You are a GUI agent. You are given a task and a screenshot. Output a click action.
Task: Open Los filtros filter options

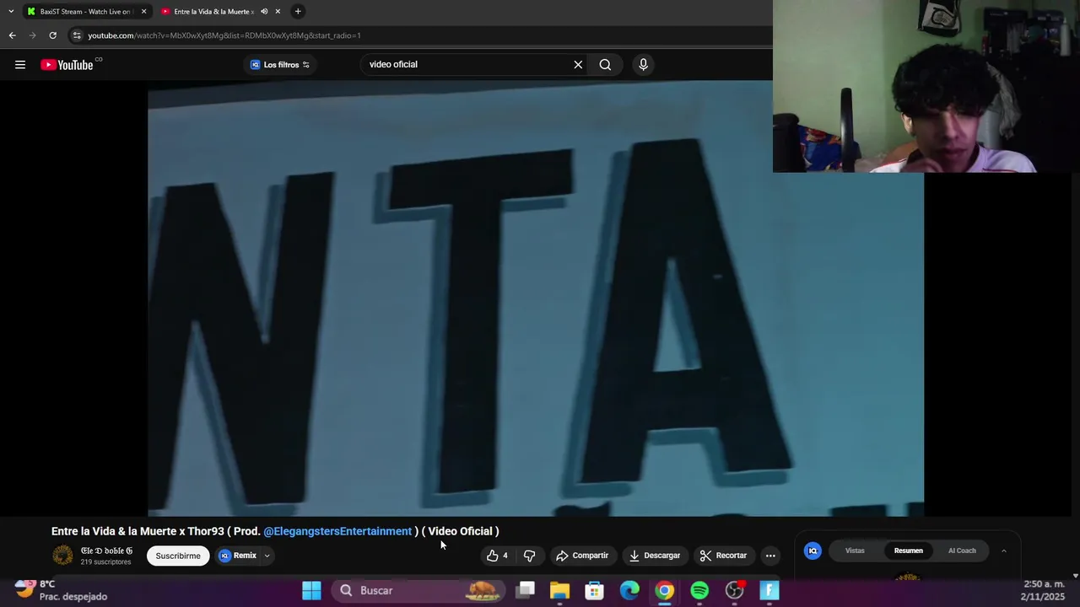click(x=280, y=65)
